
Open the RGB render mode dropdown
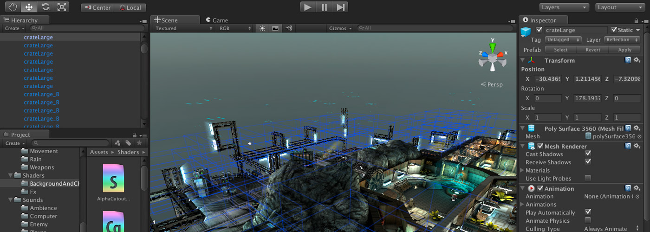(235, 28)
